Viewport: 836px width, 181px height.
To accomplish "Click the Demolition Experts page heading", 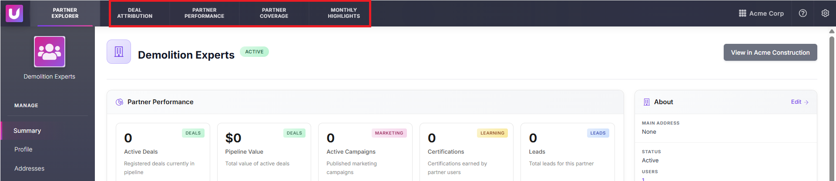I will (186, 55).
